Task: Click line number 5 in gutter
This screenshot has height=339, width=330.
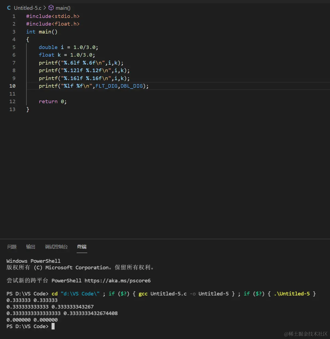Action: 14,47
